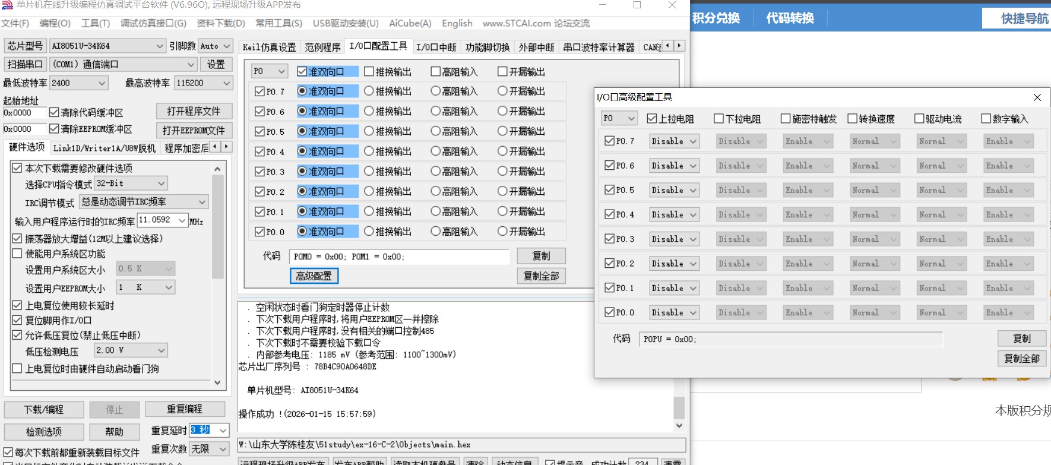Click hardware options tab right-scroll arrow
The height and width of the screenshot is (465, 1051).
coord(226,147)
